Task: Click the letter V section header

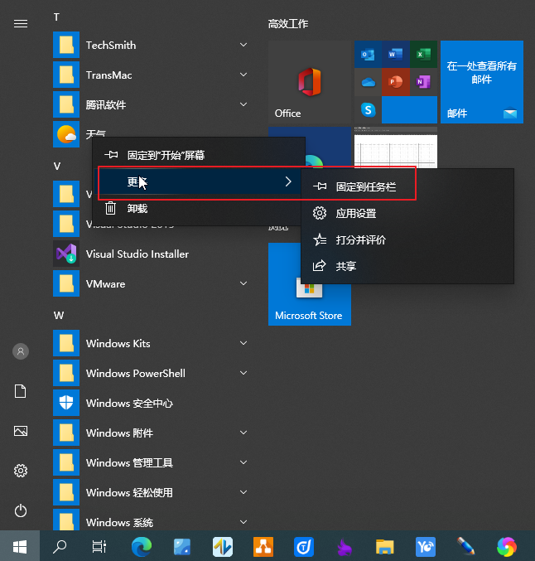Action: pyautogui.click(x=57, y=166)
